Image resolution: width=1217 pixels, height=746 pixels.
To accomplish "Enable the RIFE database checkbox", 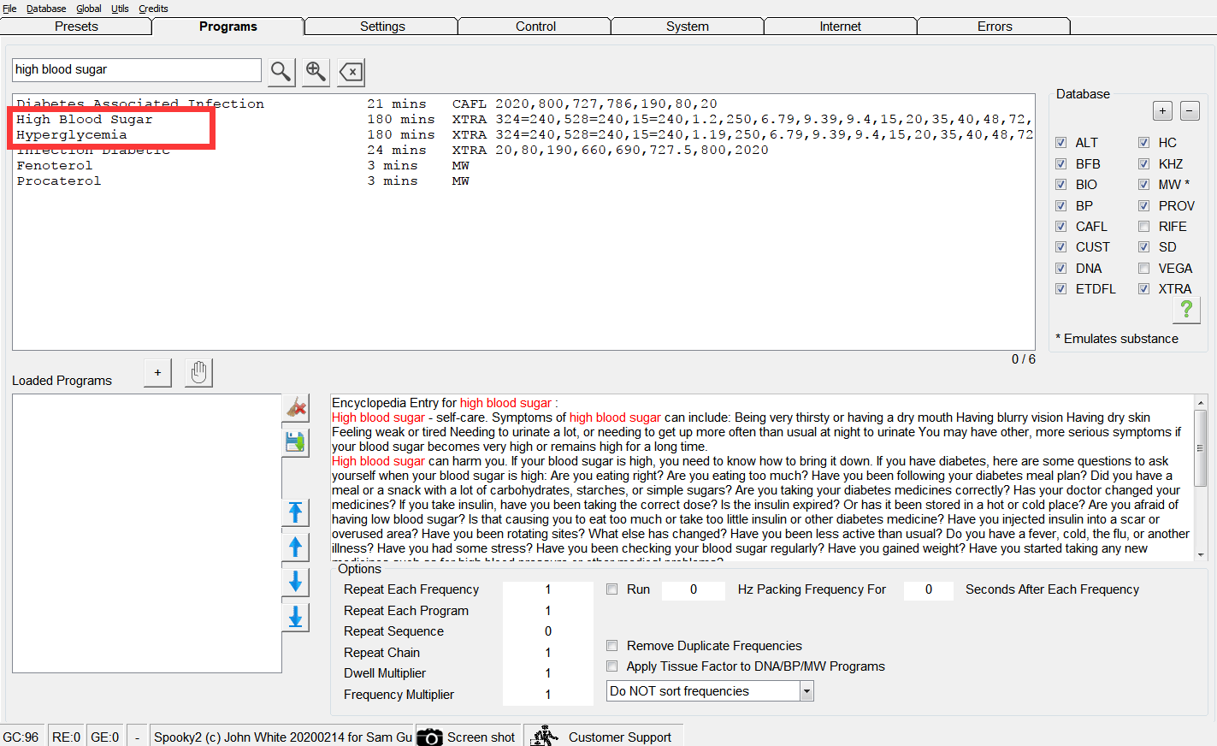I will (x=1143, y=227).
